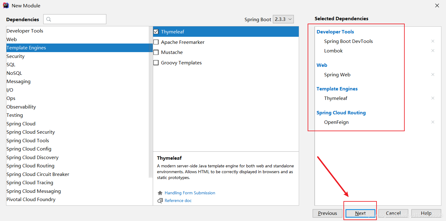This screenshot has height=221, width=446.
Task: Select the Observability category
Action: click(77, 107)
